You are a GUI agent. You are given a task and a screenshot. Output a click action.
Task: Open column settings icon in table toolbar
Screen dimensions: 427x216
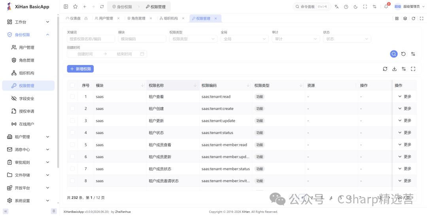pyautogui.click(x=404, y=69)
